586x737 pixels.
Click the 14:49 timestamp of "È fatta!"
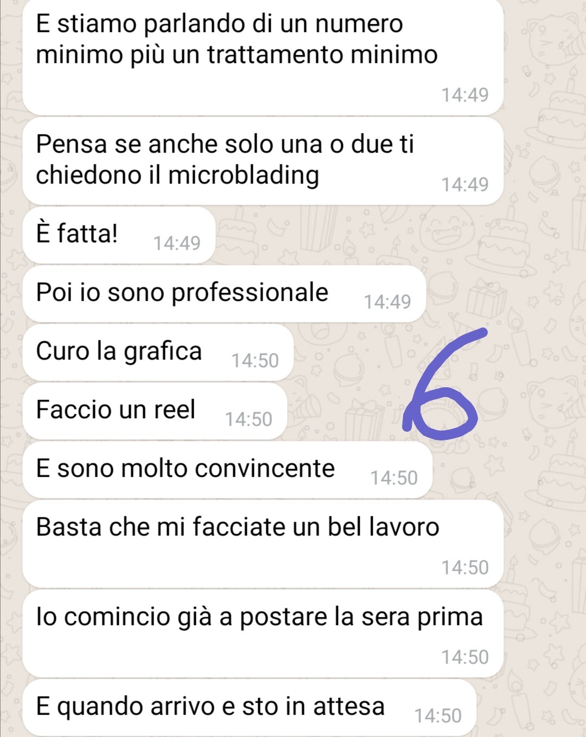177,243
